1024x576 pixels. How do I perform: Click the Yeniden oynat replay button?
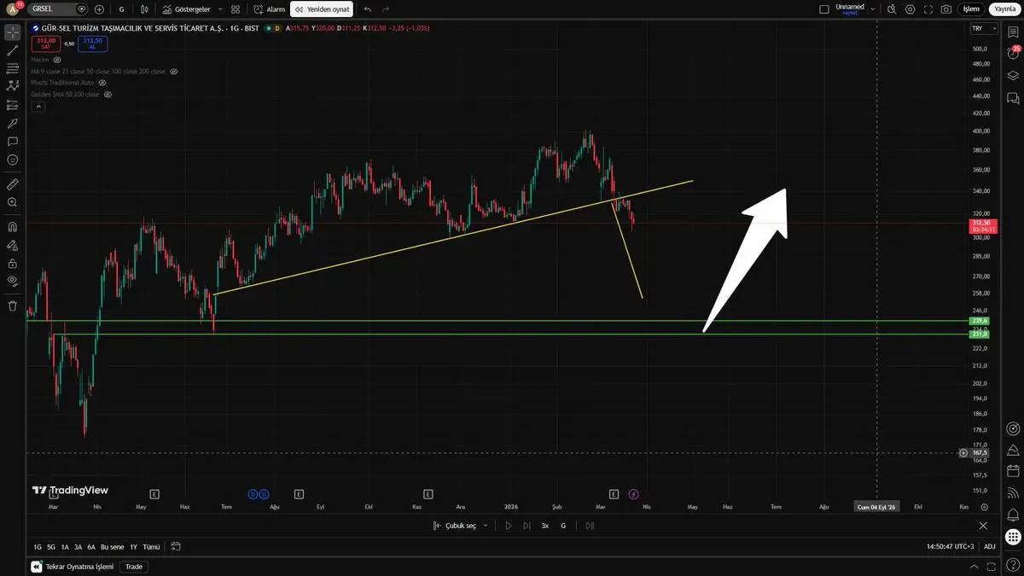pyautogui.click(x=321, y=9)
